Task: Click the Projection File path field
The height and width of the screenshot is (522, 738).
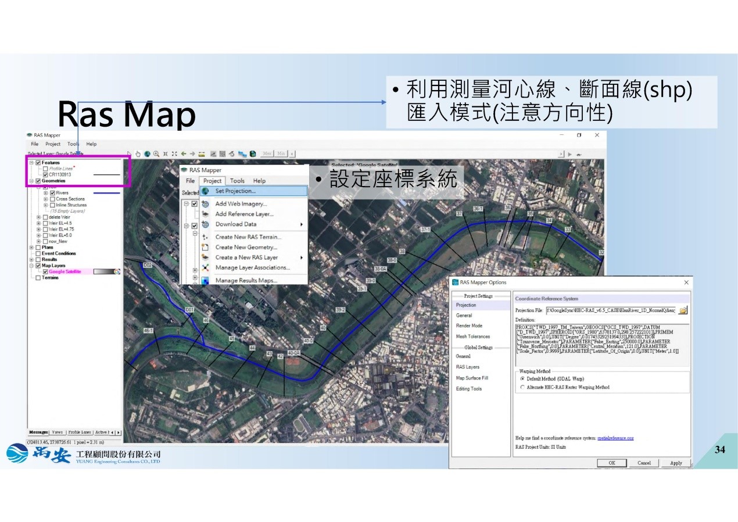Action: point(610,310)
